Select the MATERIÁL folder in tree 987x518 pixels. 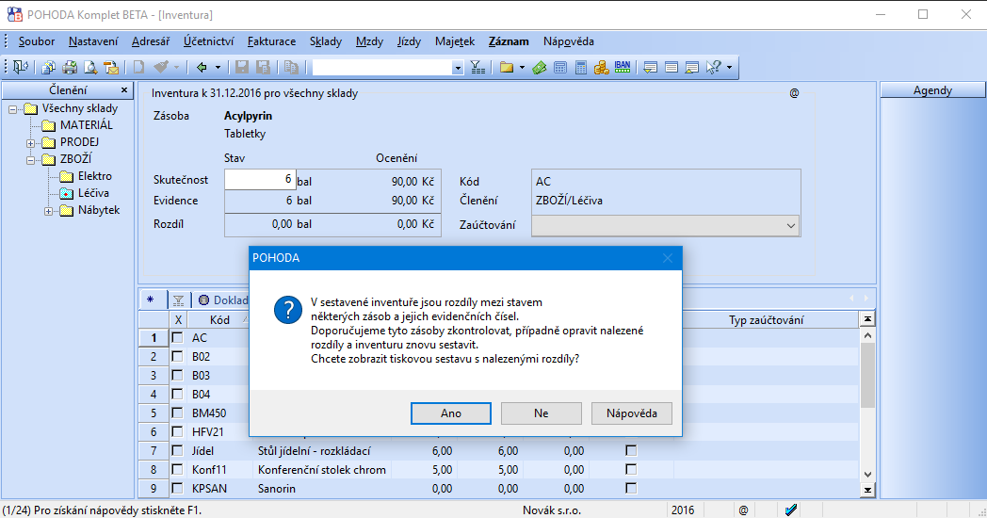(87, 125)
